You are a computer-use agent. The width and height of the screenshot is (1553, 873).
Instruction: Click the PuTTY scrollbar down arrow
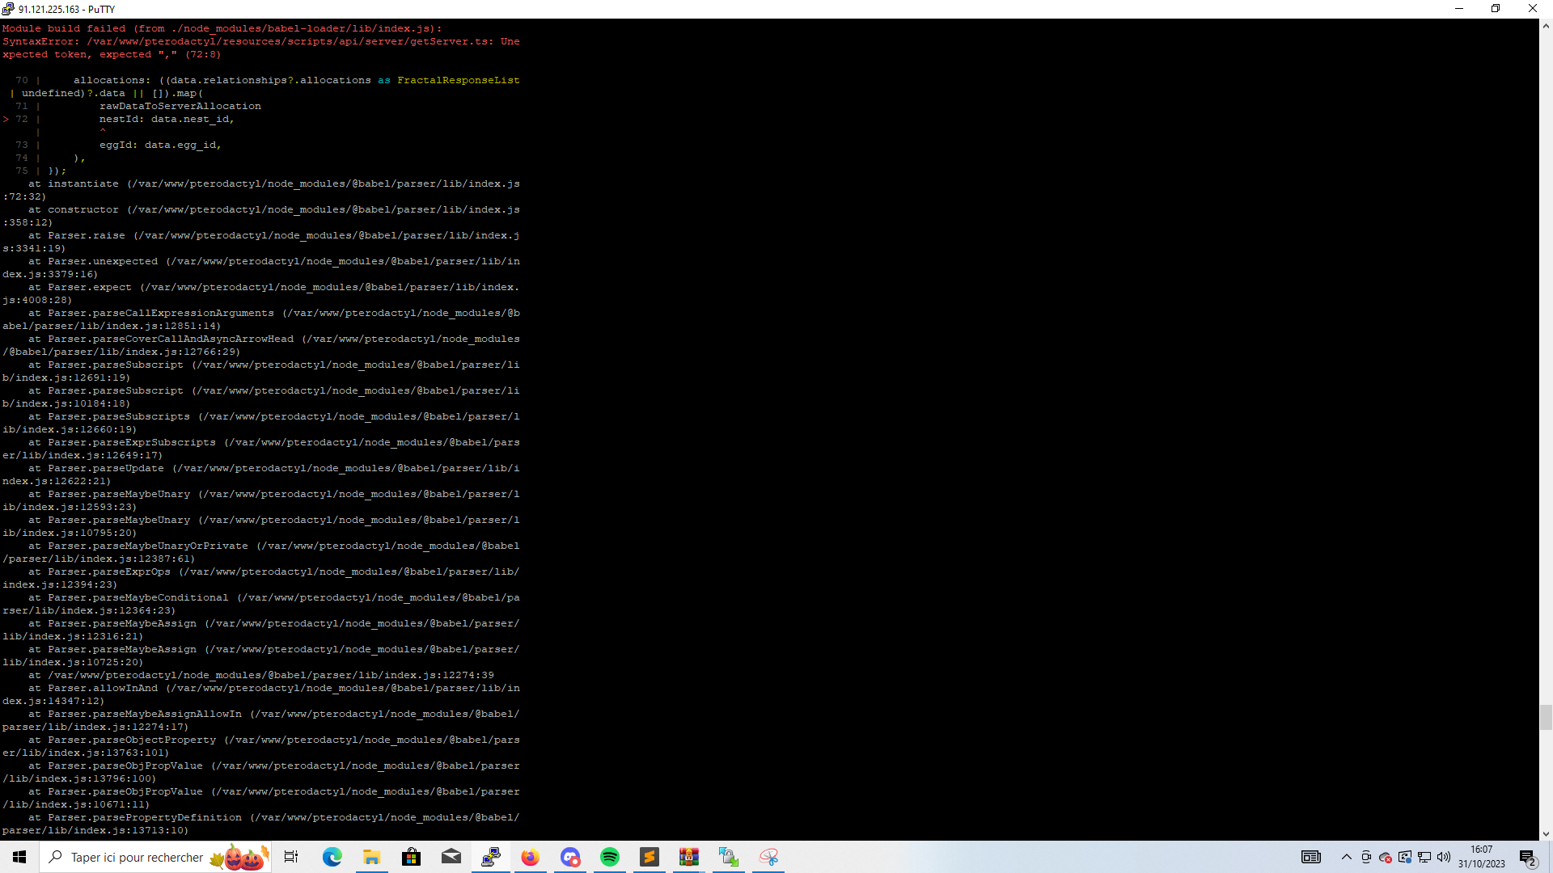click(x=1546, y=833)
